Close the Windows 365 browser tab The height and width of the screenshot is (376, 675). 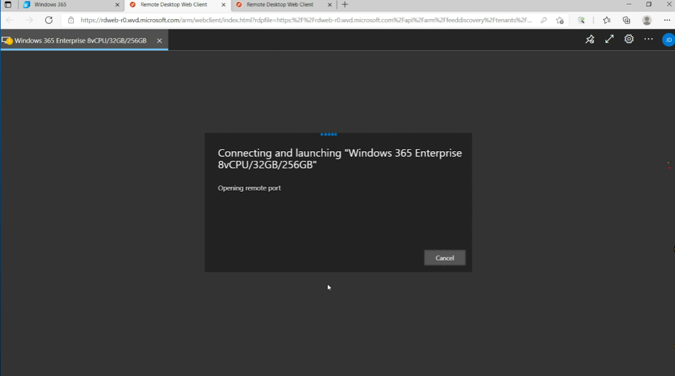click(117, 4)
